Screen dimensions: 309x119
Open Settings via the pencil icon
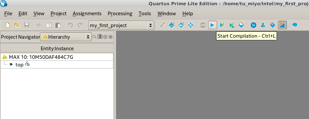coord(162,25)
